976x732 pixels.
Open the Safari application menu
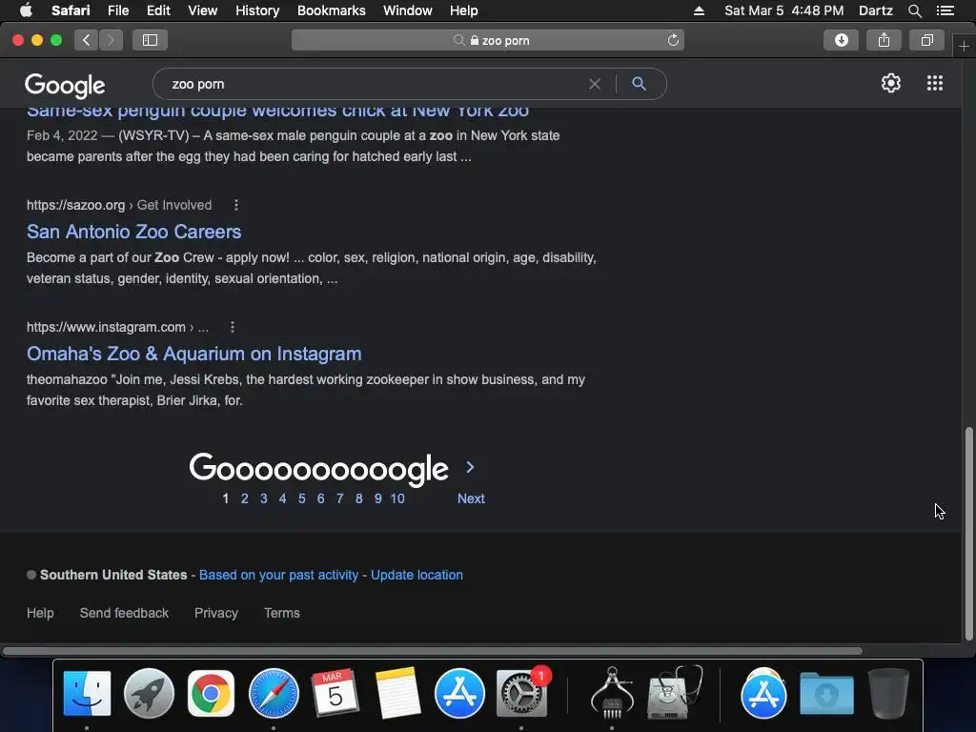71,10
